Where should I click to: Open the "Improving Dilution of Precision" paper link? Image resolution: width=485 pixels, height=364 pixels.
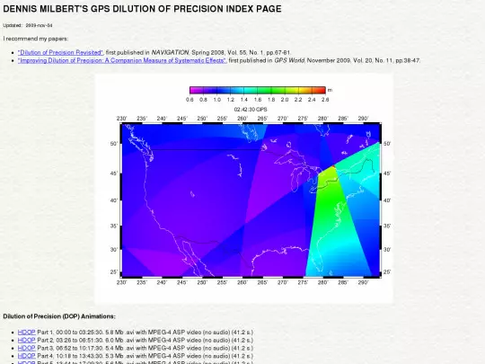tap(122, 61)
